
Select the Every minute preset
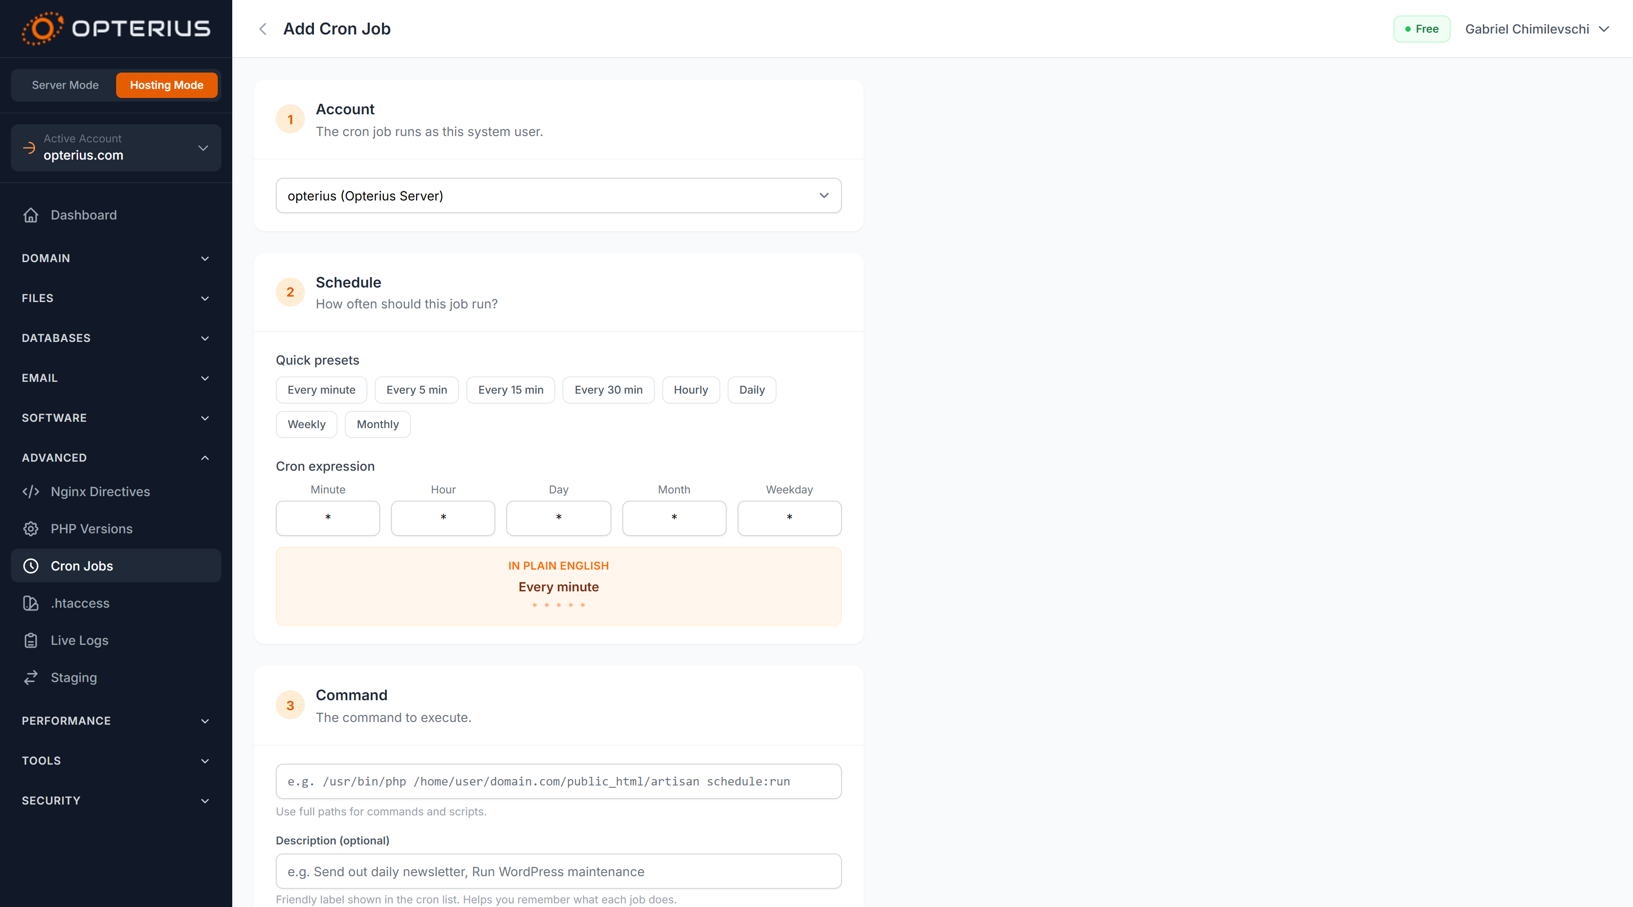point(322,390)
